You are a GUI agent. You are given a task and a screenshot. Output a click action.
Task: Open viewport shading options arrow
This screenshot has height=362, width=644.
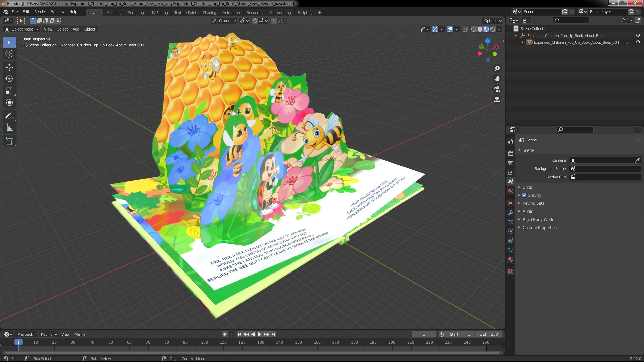click(499, 29)
